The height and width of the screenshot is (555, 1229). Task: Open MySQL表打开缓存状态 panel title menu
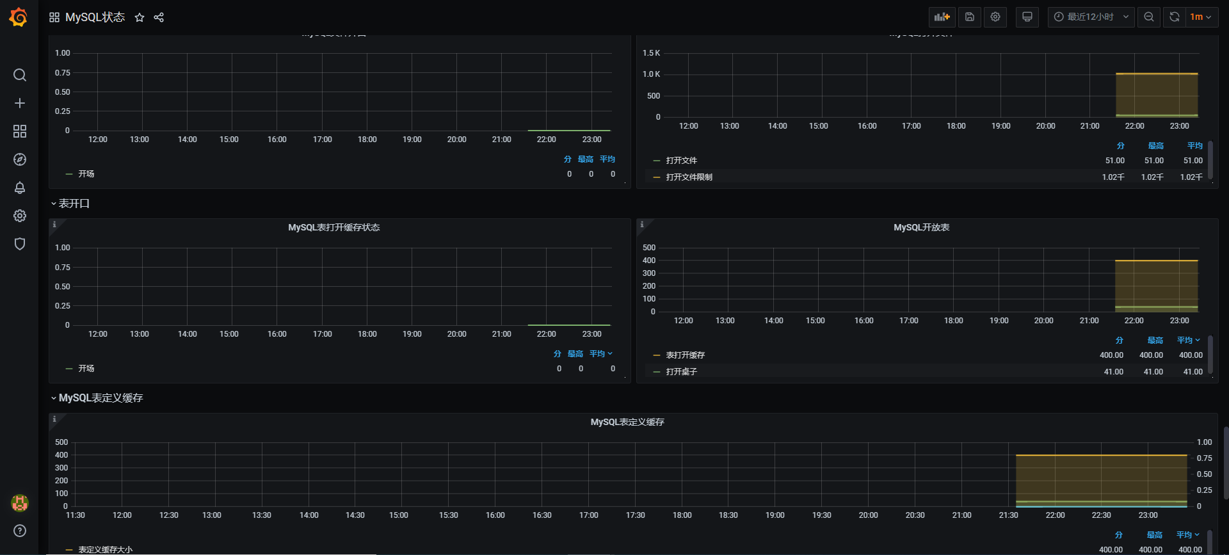click(x=333, y=228)
